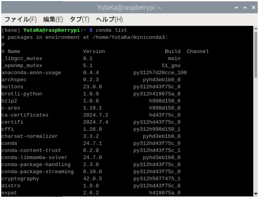
Task: Click the conda-package-streaming package name
Action: tap(37, 172)
